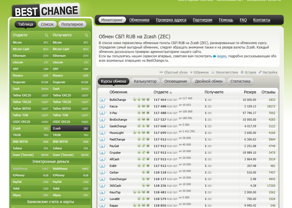Open the Калькулятор tab
Viewport: 292px width, 208px height.
(145, 81)
